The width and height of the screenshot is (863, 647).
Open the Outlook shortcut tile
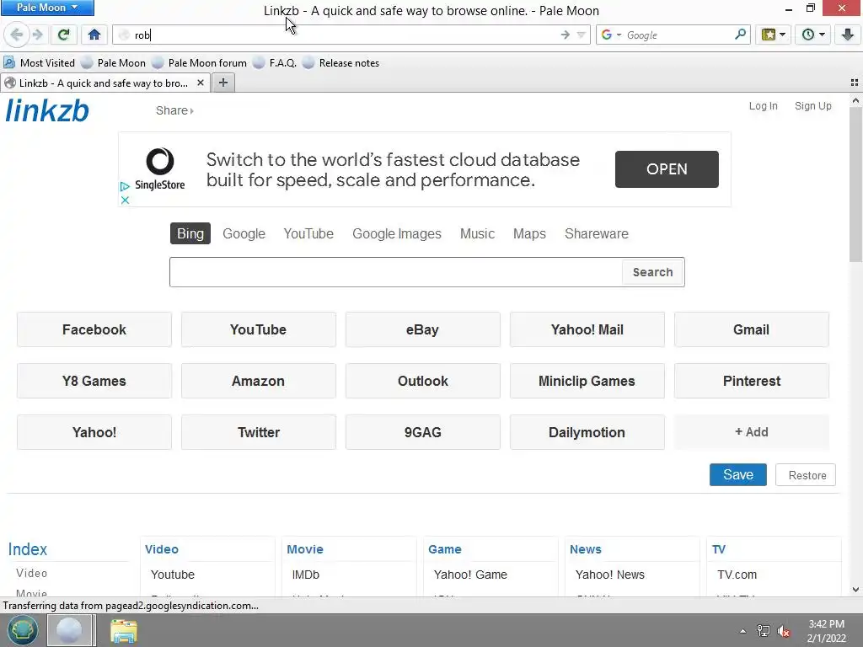point(423,381)
